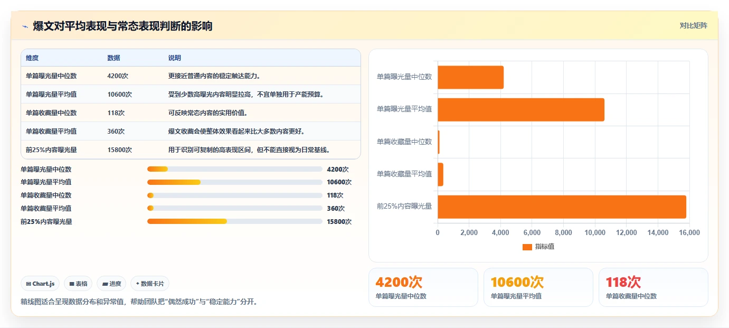Open the 对比矩阵 label in header
Viewport: 729px width, 328px height.
click(693, 25)
